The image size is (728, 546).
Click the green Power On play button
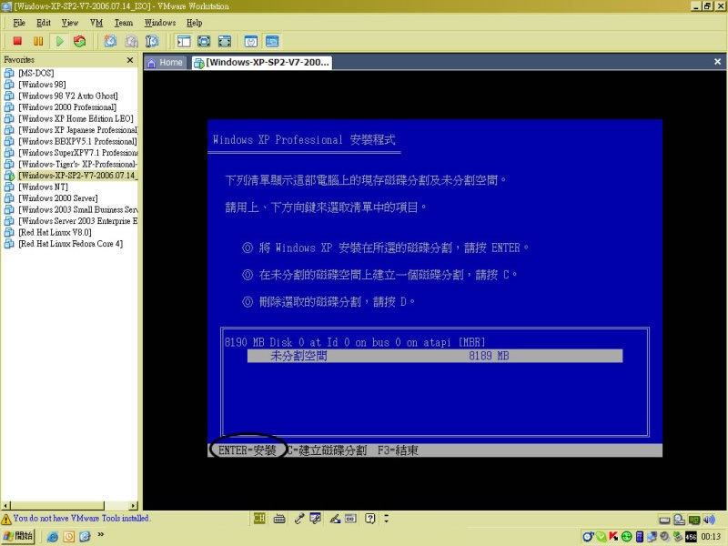point(59,41)
